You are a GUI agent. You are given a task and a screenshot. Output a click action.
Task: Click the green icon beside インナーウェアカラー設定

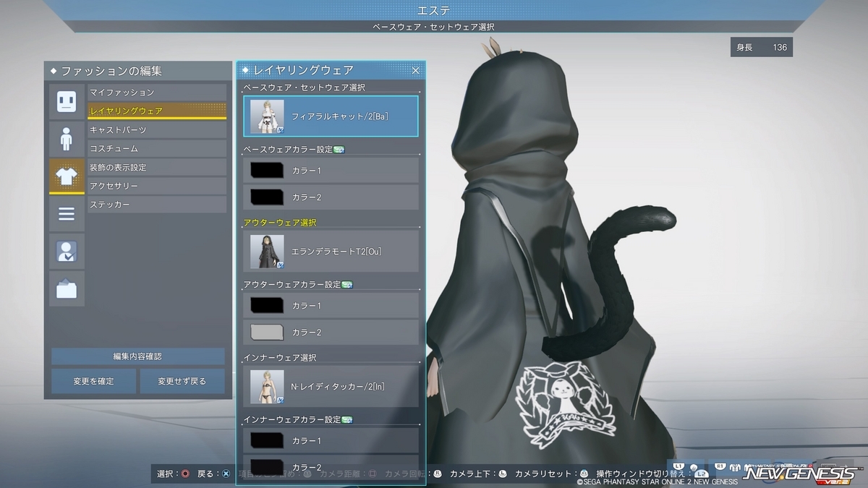[347, 419]
